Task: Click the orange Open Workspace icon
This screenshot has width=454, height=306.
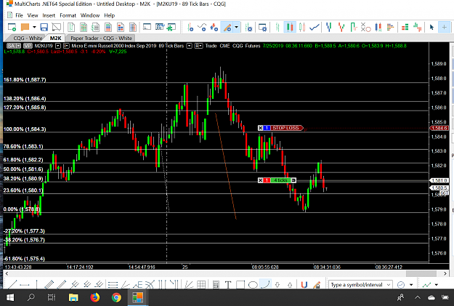Action: pos(25,27)
